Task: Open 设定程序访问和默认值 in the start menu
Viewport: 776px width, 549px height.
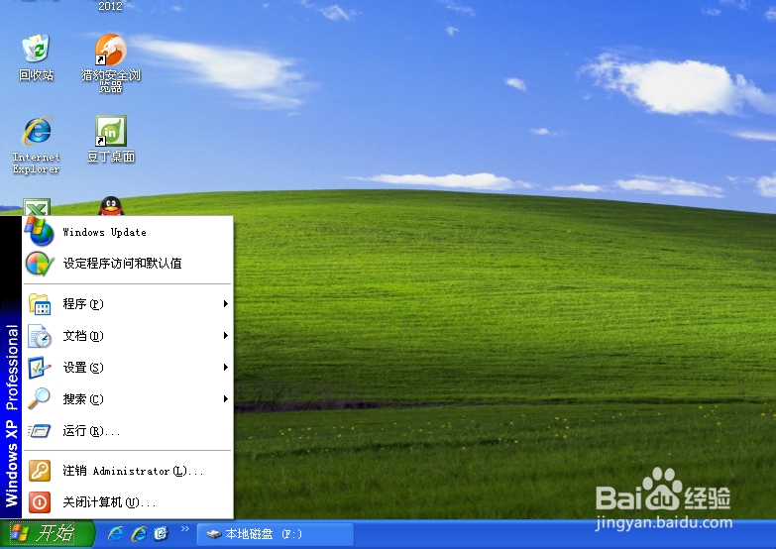Action: (128, 264)
